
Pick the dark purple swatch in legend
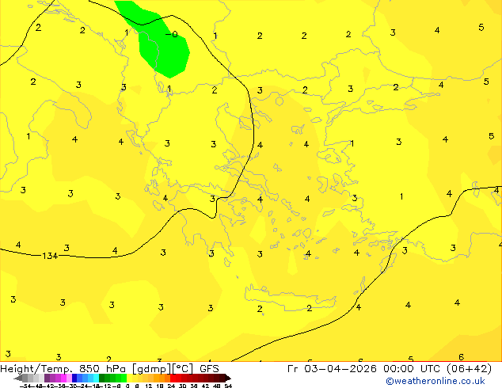(x=47, y=378)
